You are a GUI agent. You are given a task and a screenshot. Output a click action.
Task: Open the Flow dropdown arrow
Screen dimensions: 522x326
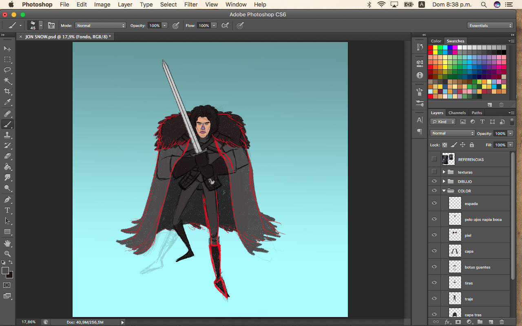coord(214,25)
